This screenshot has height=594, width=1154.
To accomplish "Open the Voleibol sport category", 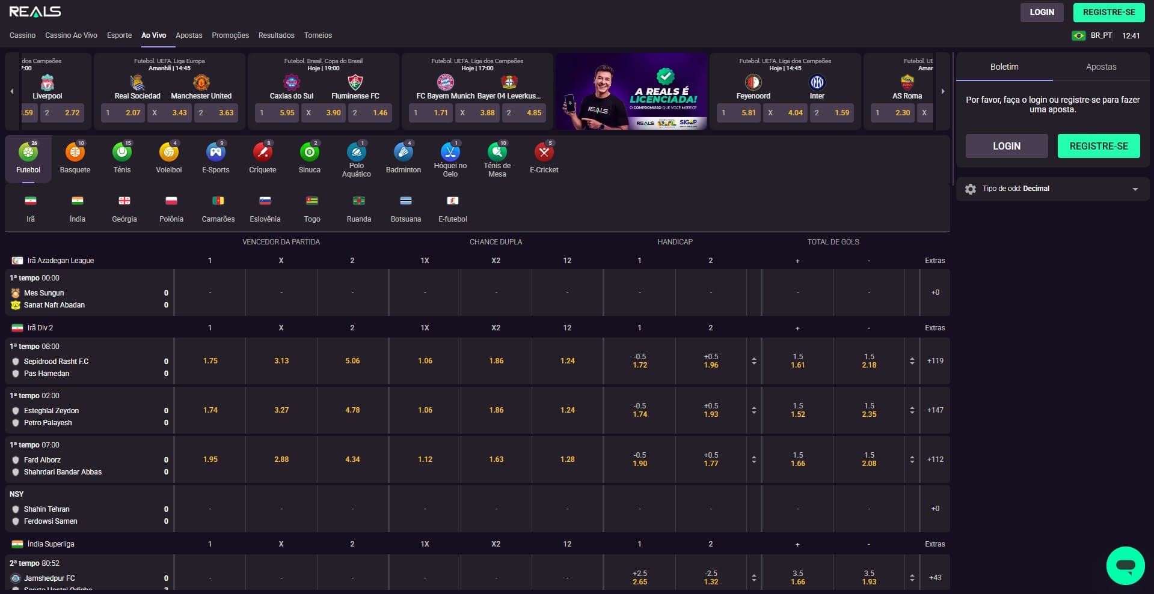I will point(169,158).
